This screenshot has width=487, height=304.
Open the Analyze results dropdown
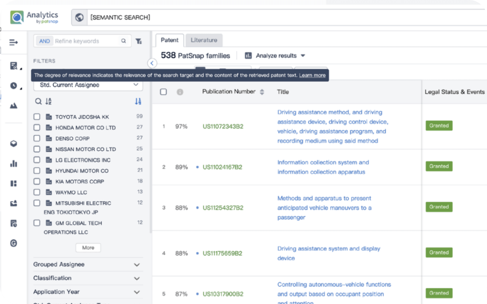click(x=275, y=56)
